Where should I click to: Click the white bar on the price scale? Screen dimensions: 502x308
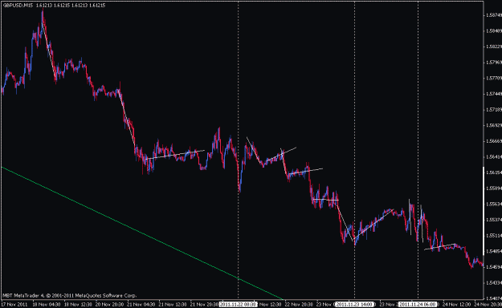coord(484,211)
